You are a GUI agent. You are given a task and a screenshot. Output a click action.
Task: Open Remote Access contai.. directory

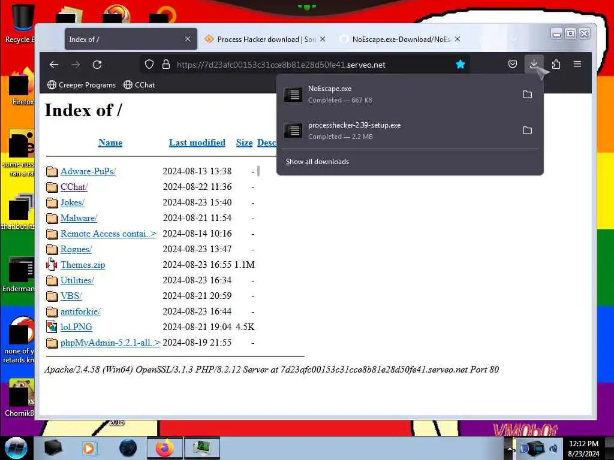pos(109,234)
